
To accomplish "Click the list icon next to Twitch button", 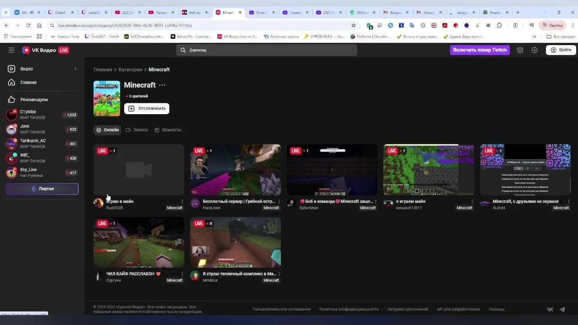I will [x=520, y=50].
